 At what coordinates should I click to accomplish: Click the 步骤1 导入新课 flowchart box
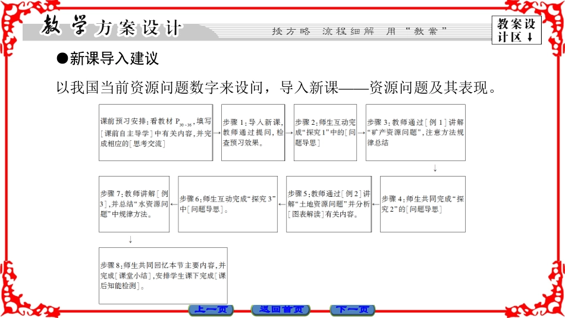(x=253, y=133)
